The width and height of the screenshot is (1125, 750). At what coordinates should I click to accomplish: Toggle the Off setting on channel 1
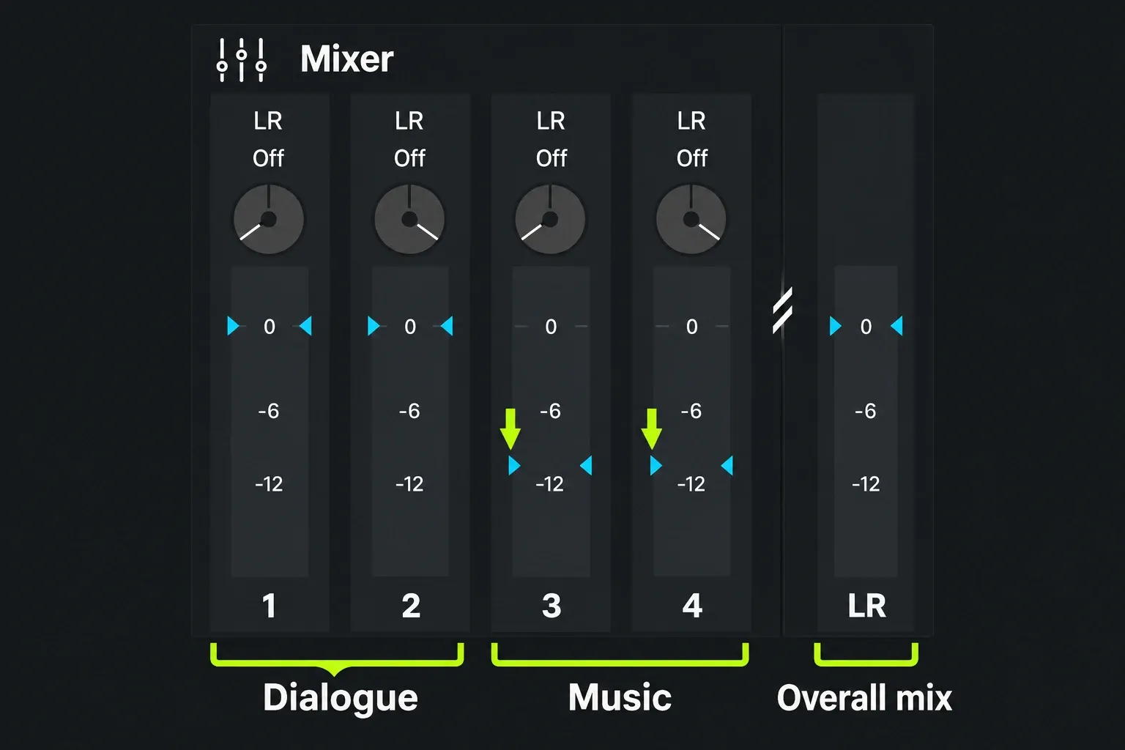pyautogui.click(x=268, y=158)
